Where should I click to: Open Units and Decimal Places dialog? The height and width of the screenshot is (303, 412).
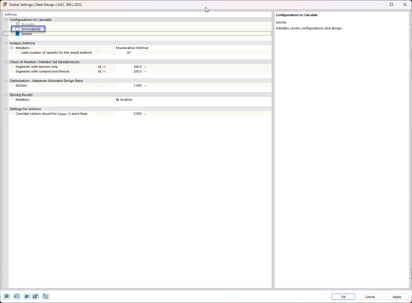tap(17, 296)
